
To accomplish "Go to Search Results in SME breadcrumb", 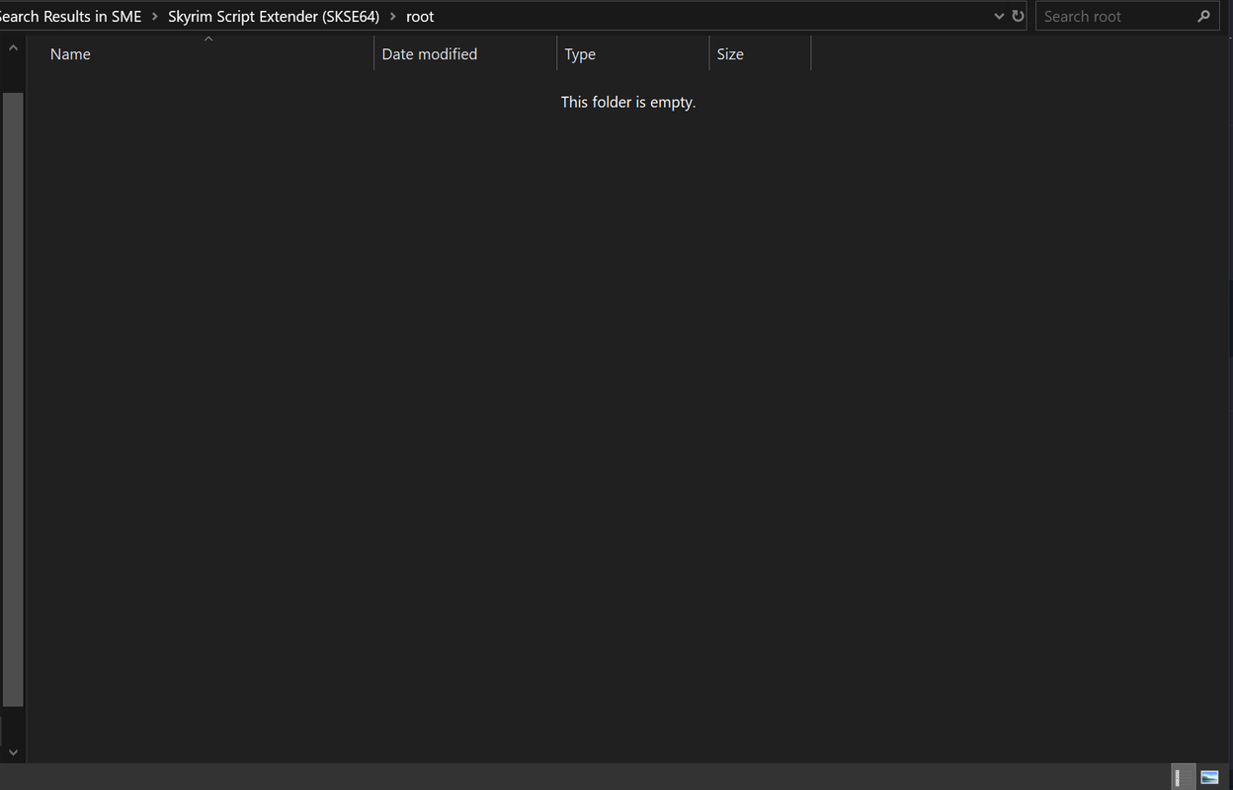I will [70, 16].
